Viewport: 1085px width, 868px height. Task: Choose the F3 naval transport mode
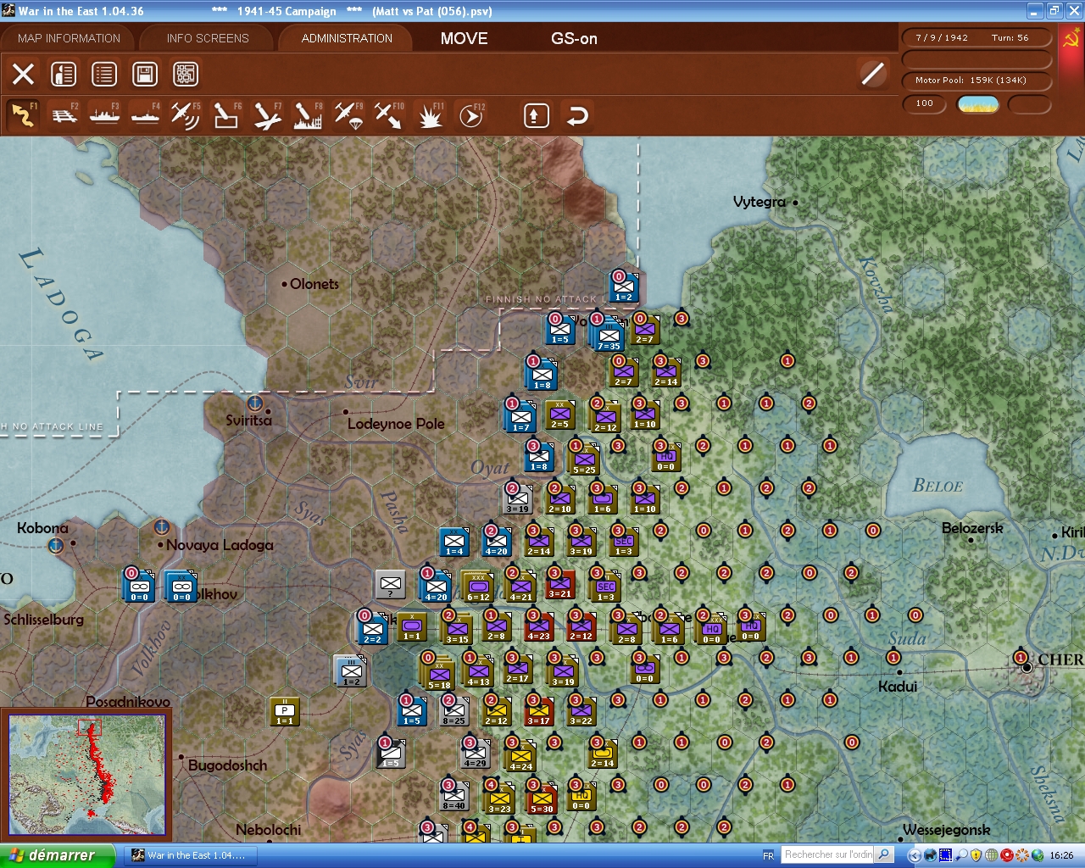[x=105, y=115]
